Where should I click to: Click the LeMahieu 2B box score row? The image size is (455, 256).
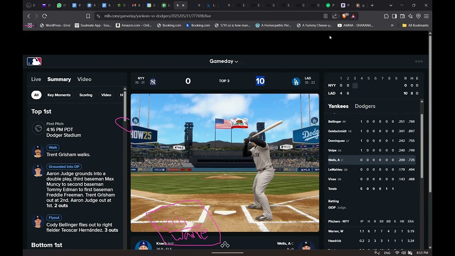(371, 170)
